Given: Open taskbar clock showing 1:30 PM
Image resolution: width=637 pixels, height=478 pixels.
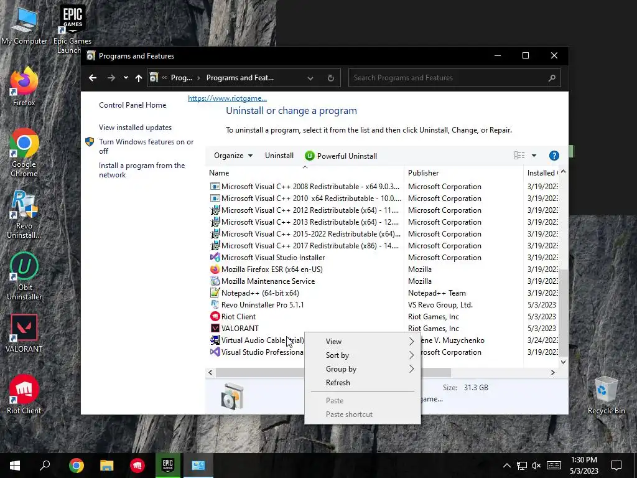Looking at the screenshot, I should (584, 466).
